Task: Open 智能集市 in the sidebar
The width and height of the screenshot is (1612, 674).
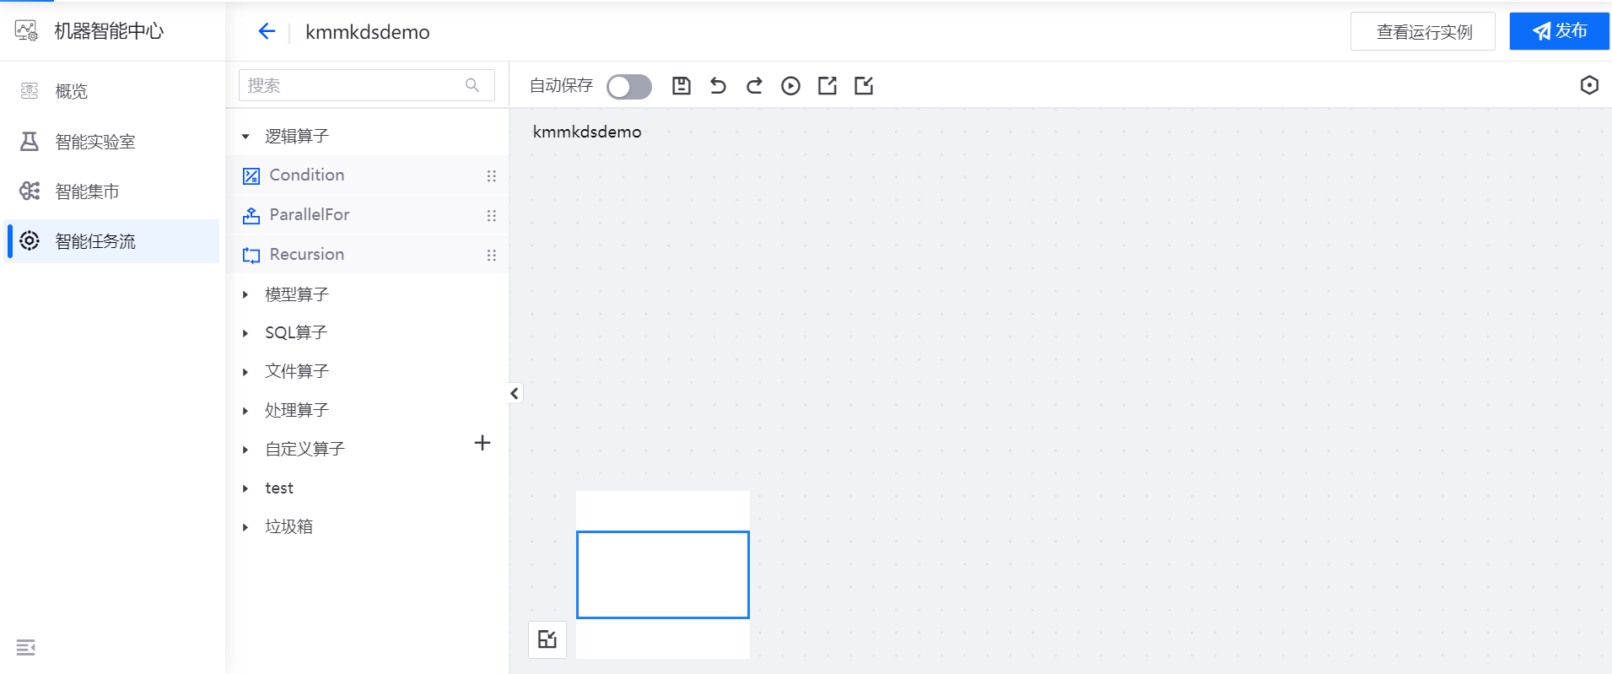Action: click(111, 191)
